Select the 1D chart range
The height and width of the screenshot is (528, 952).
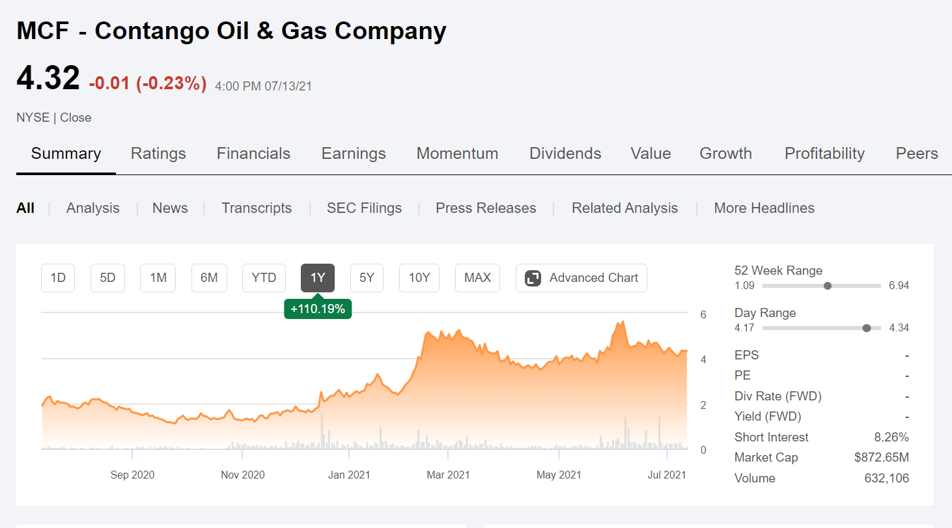pyautogui.click(x=57, y=277)
